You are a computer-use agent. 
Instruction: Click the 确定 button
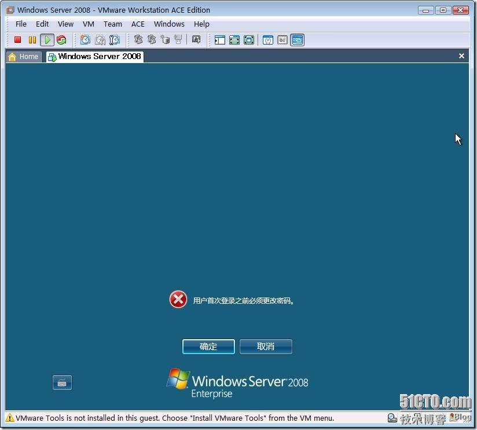coord(208,347)
